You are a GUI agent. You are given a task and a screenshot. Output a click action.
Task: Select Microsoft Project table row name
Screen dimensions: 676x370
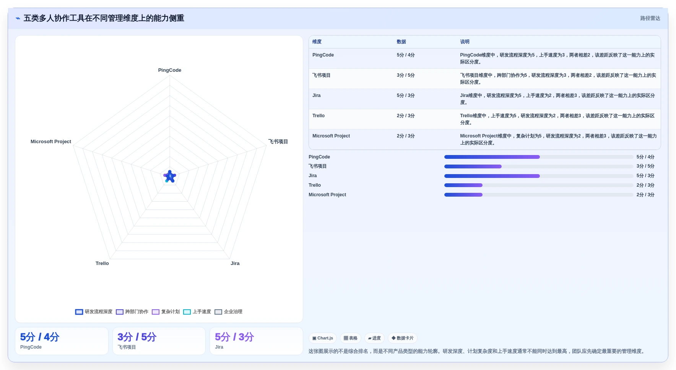[x=331, y=136]
